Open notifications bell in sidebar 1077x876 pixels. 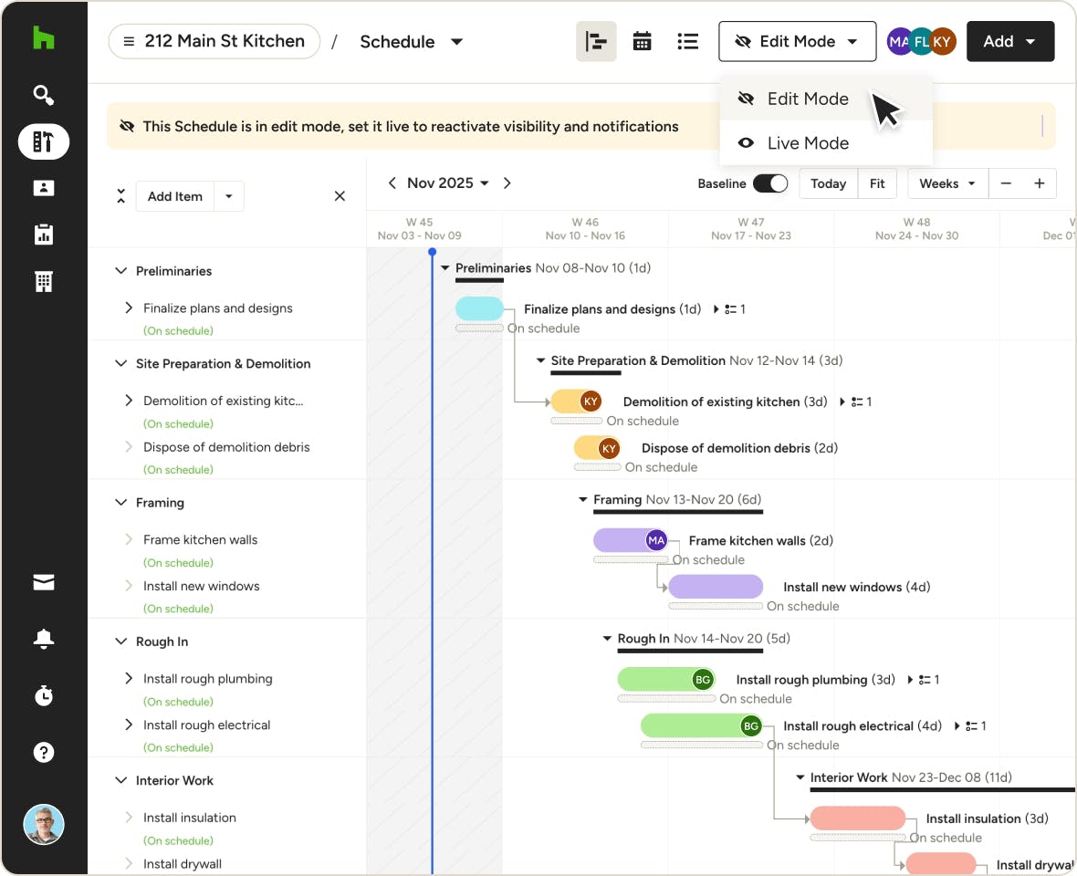click(x=43, y=640)
